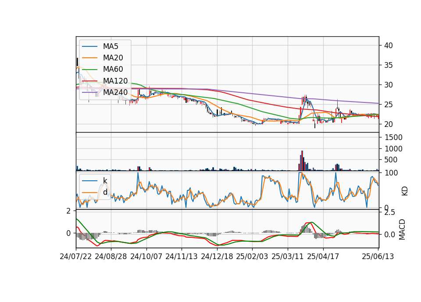Click the blue k line sample in KD legend

[89, 181]
